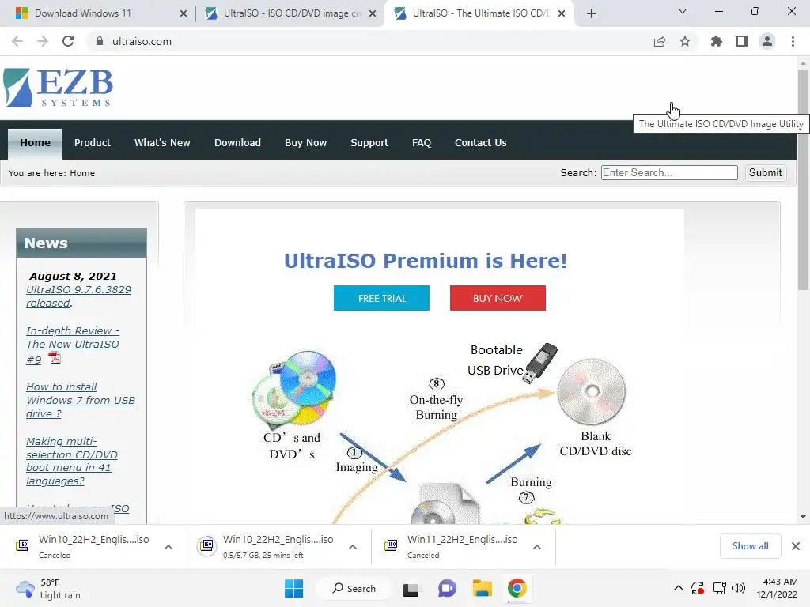Open the clock showing 4:43 AM
Screen dimensions: 810x607
click(x=777, y=588)
